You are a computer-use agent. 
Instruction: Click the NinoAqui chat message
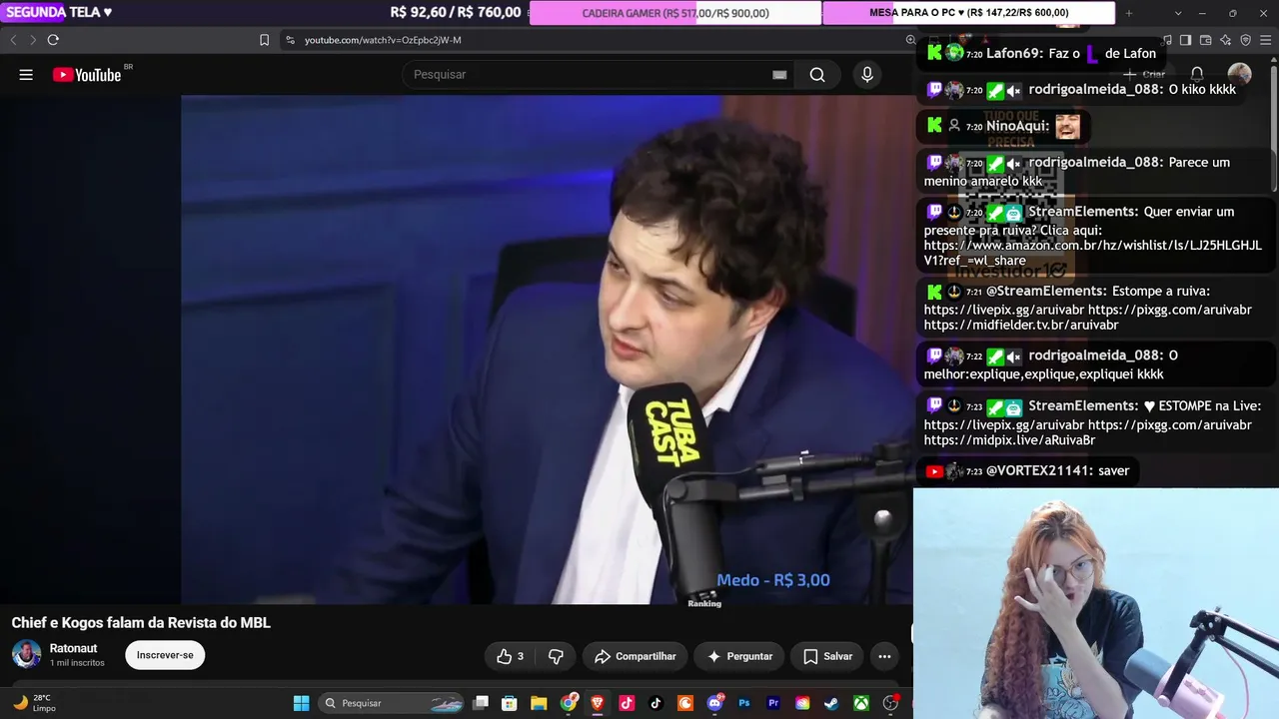[1003, 126]
